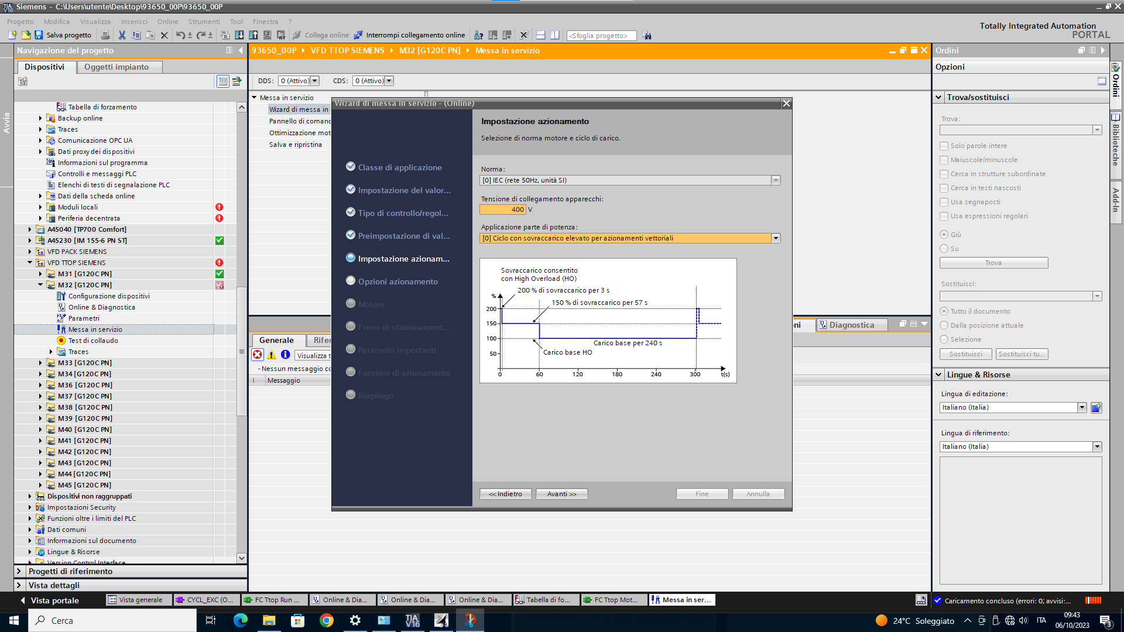Open the Progetto menu
Screen dimensions: 1124x632
[20, 22]
